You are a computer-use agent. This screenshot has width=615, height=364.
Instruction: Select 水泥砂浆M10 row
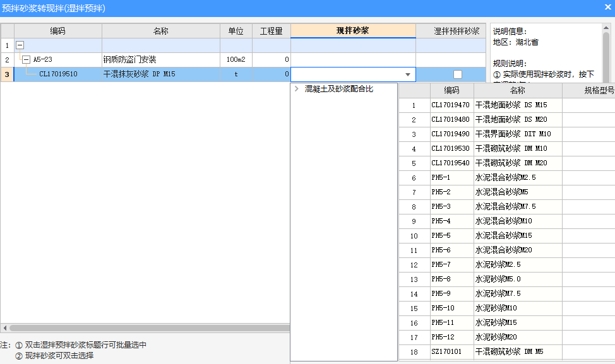coord(507,308)
